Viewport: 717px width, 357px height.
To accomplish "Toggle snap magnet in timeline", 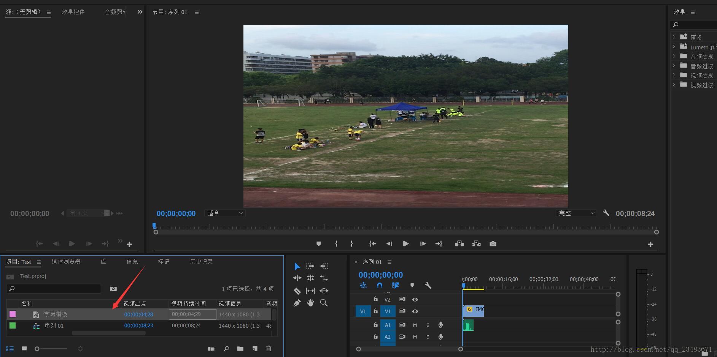I will point(379,285).
